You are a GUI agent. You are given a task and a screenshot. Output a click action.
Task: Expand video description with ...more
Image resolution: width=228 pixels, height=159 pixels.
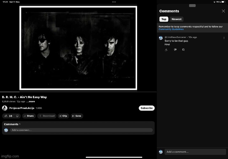[x=31, y=101]
